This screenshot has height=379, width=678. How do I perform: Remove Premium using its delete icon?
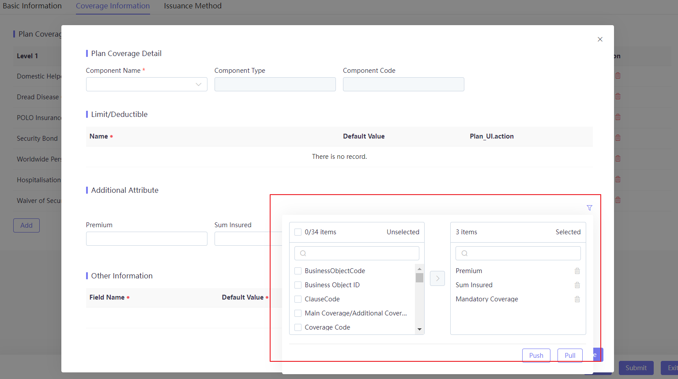[577, 270]
